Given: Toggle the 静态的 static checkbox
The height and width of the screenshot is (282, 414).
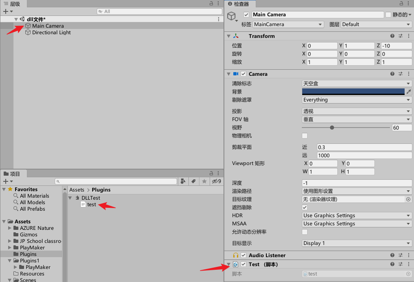Looking at the screenshot, I should (388, 15).
